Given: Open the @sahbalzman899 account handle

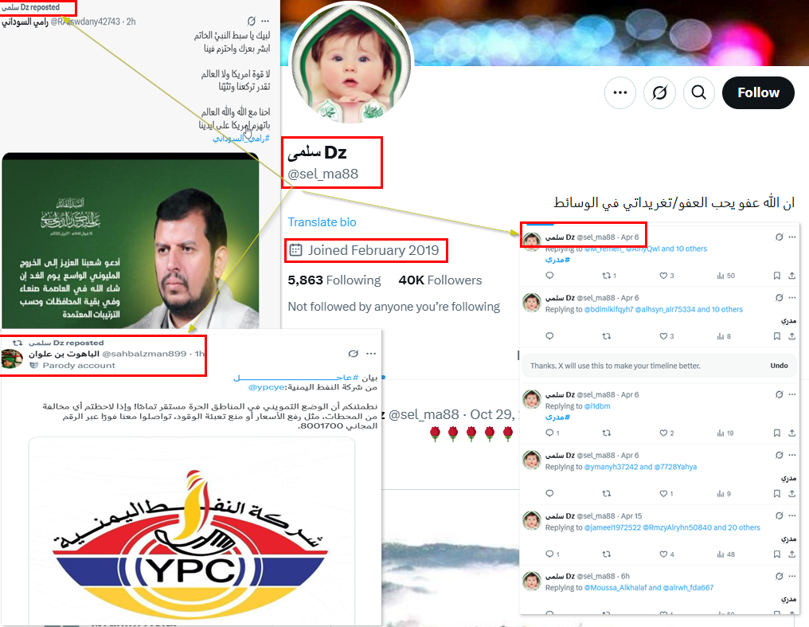Looking at the screenshot, I should click(x=144, y=354).
